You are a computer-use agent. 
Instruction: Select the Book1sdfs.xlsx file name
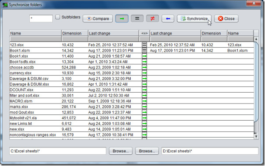pyautogui.click(x=23, y=62)
